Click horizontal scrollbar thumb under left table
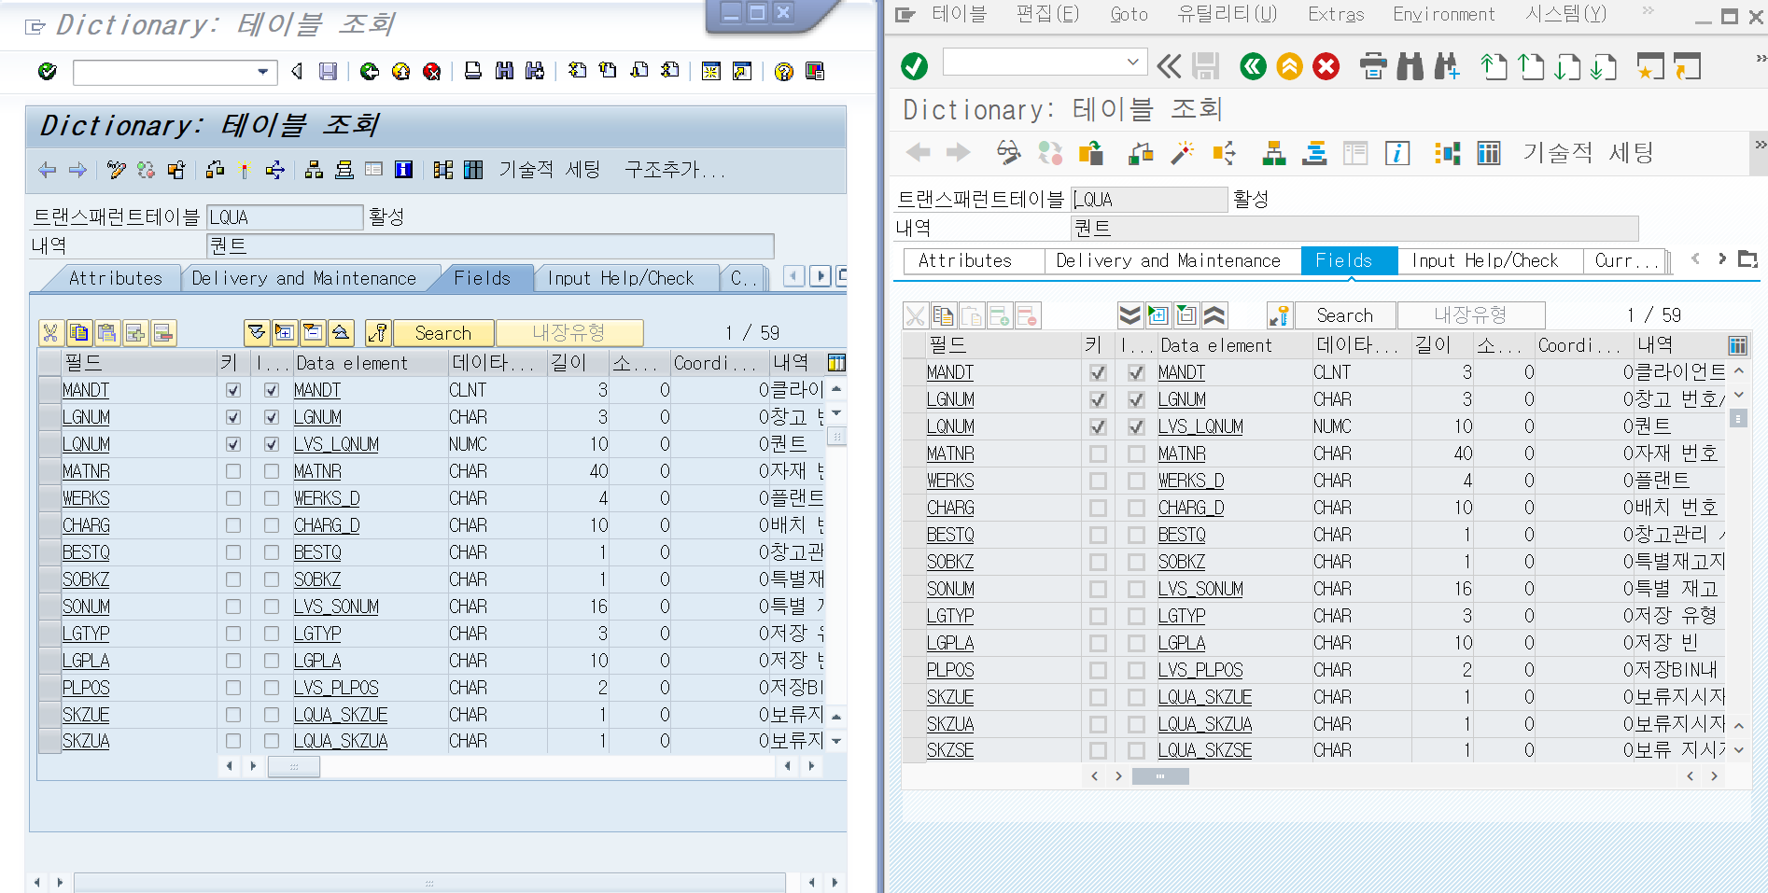The height and width of the screenshot is (893, 1768). [x=294, y=767]
